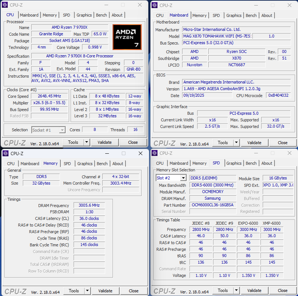
Task: Minimize the CPU-Z window showing Mainboard info
Action: [256, 5]
